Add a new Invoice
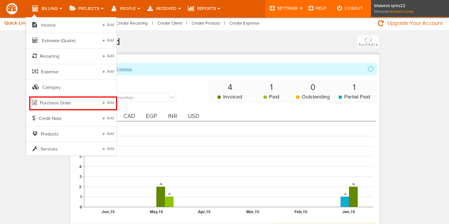Image resolution: width=449 pixels, height=224 pixels. click(x=108, y=25)
